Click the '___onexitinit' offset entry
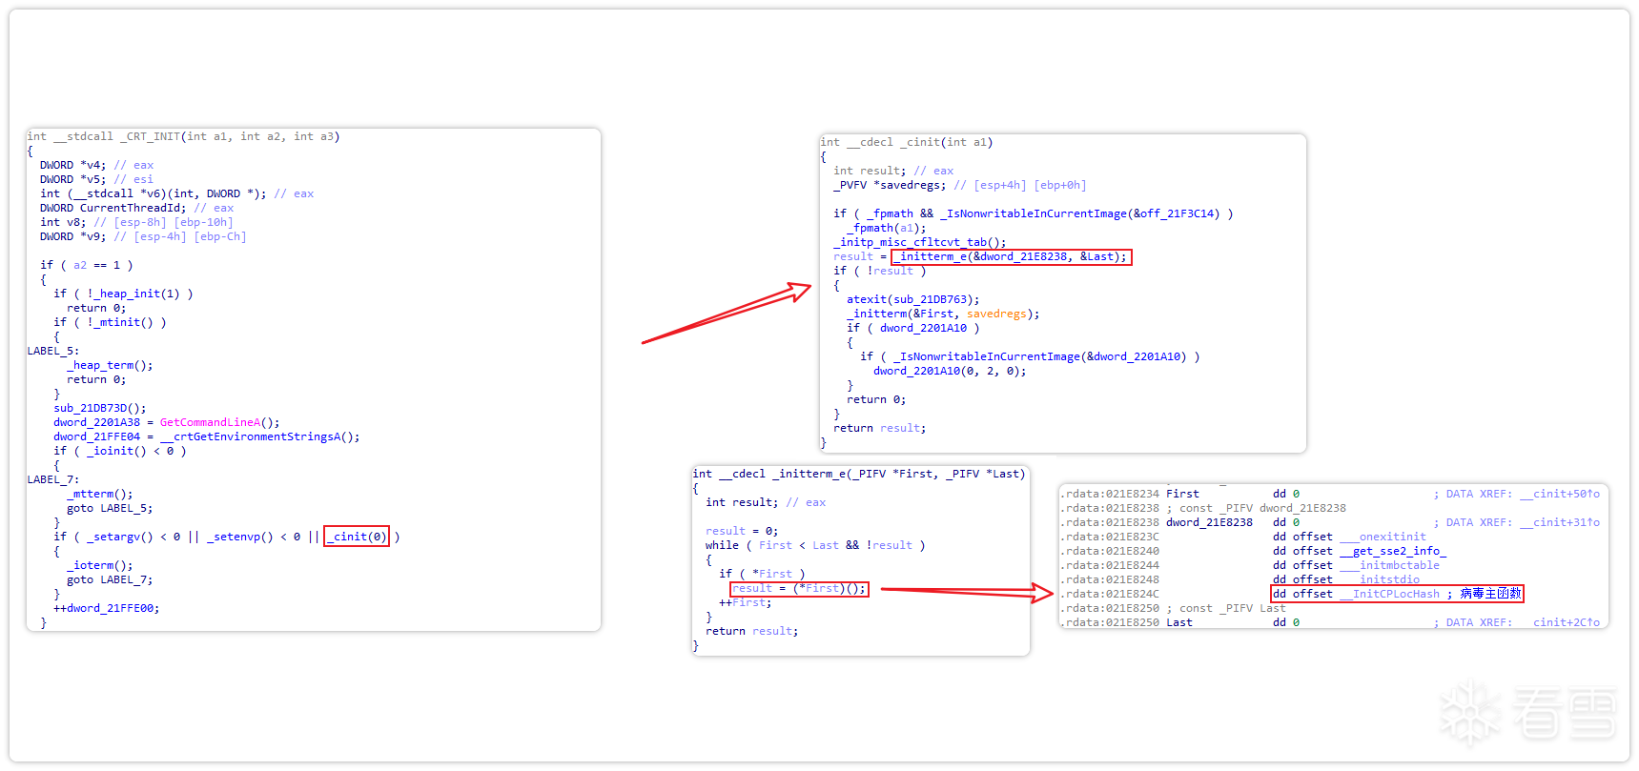 [x=1383, y=537]
